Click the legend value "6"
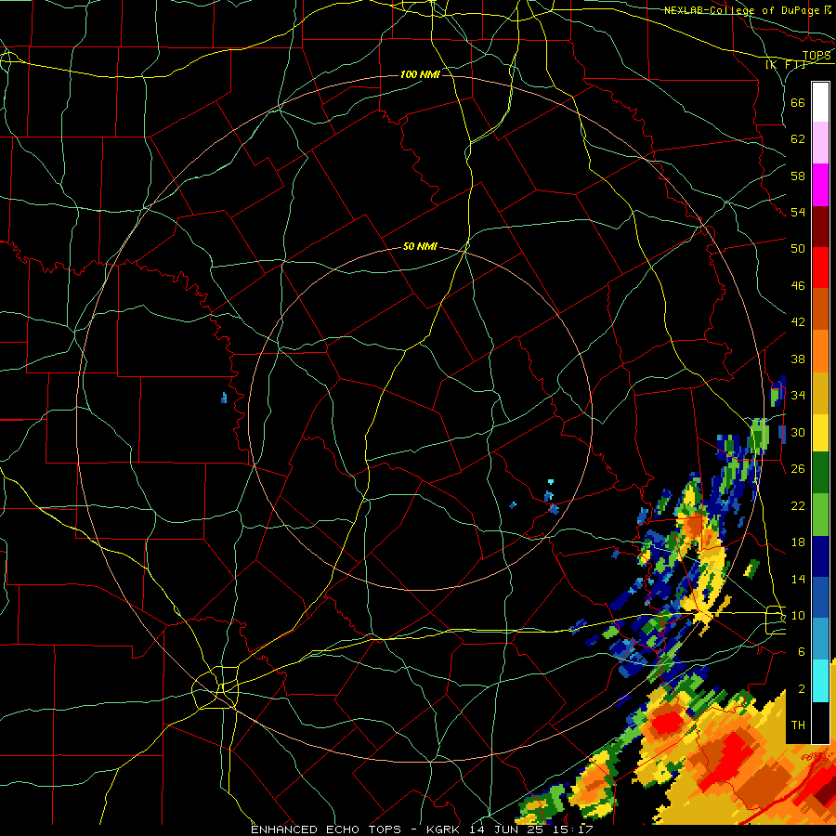The image size is (836, 836). [801, 651]
